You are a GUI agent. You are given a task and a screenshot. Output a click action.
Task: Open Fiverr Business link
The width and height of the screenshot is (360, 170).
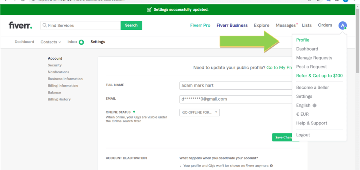pyautogui.click(x=232, y=25)
